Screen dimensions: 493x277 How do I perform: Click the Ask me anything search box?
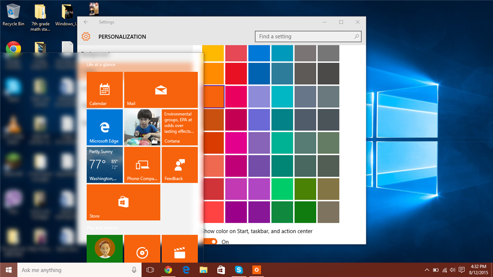(x=72, y=270)
